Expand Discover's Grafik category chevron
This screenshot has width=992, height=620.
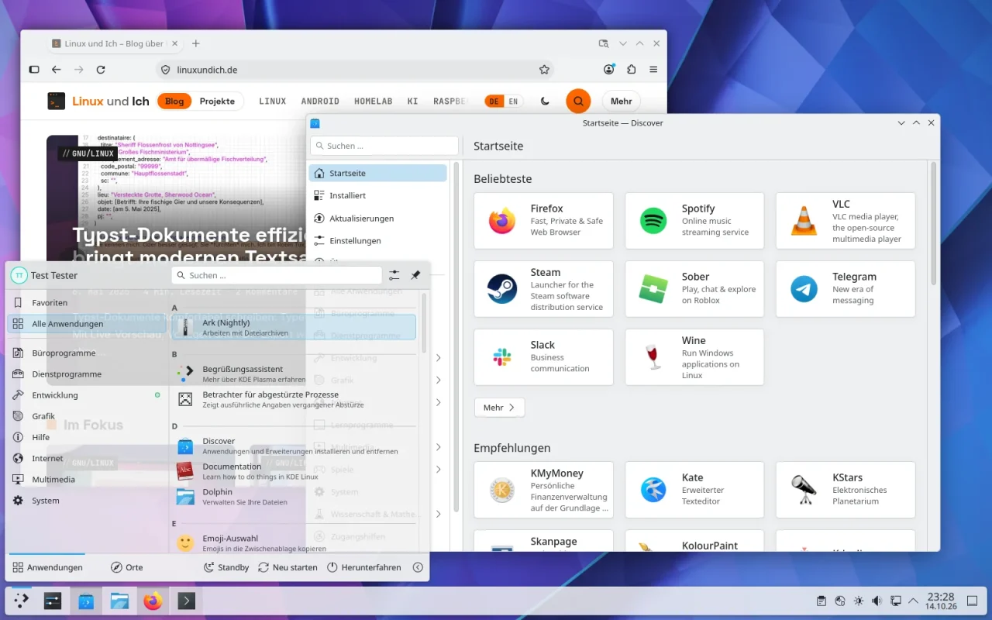point(438,381)
